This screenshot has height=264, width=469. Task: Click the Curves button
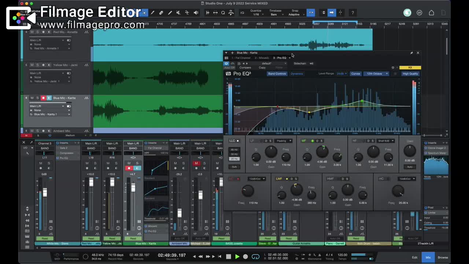(x=356, y=74)
